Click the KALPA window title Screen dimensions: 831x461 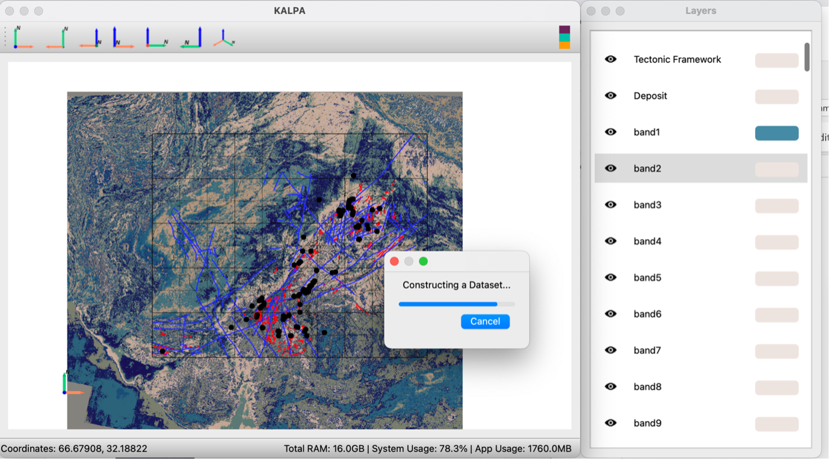[x=289, y=11]
